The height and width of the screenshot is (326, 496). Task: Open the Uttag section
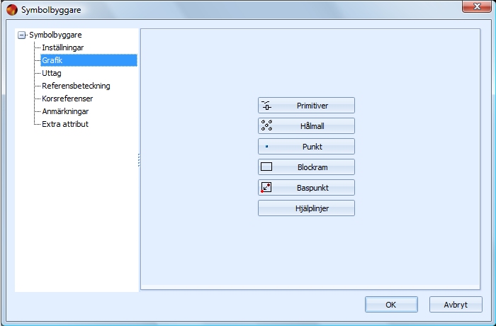[52, 73]
